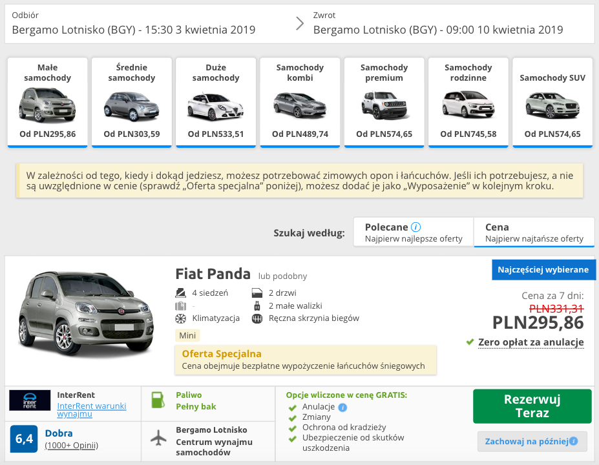Click the Cena za 7 dni label
The height and width of the screenshot is (465, 599).
coord(552,296)
